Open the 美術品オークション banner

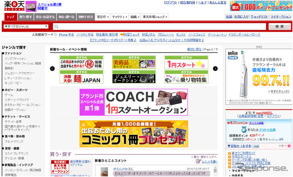coord(134,62)
